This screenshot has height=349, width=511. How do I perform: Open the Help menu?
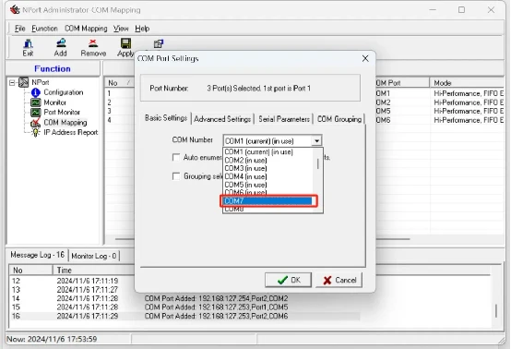pos(142,29)
